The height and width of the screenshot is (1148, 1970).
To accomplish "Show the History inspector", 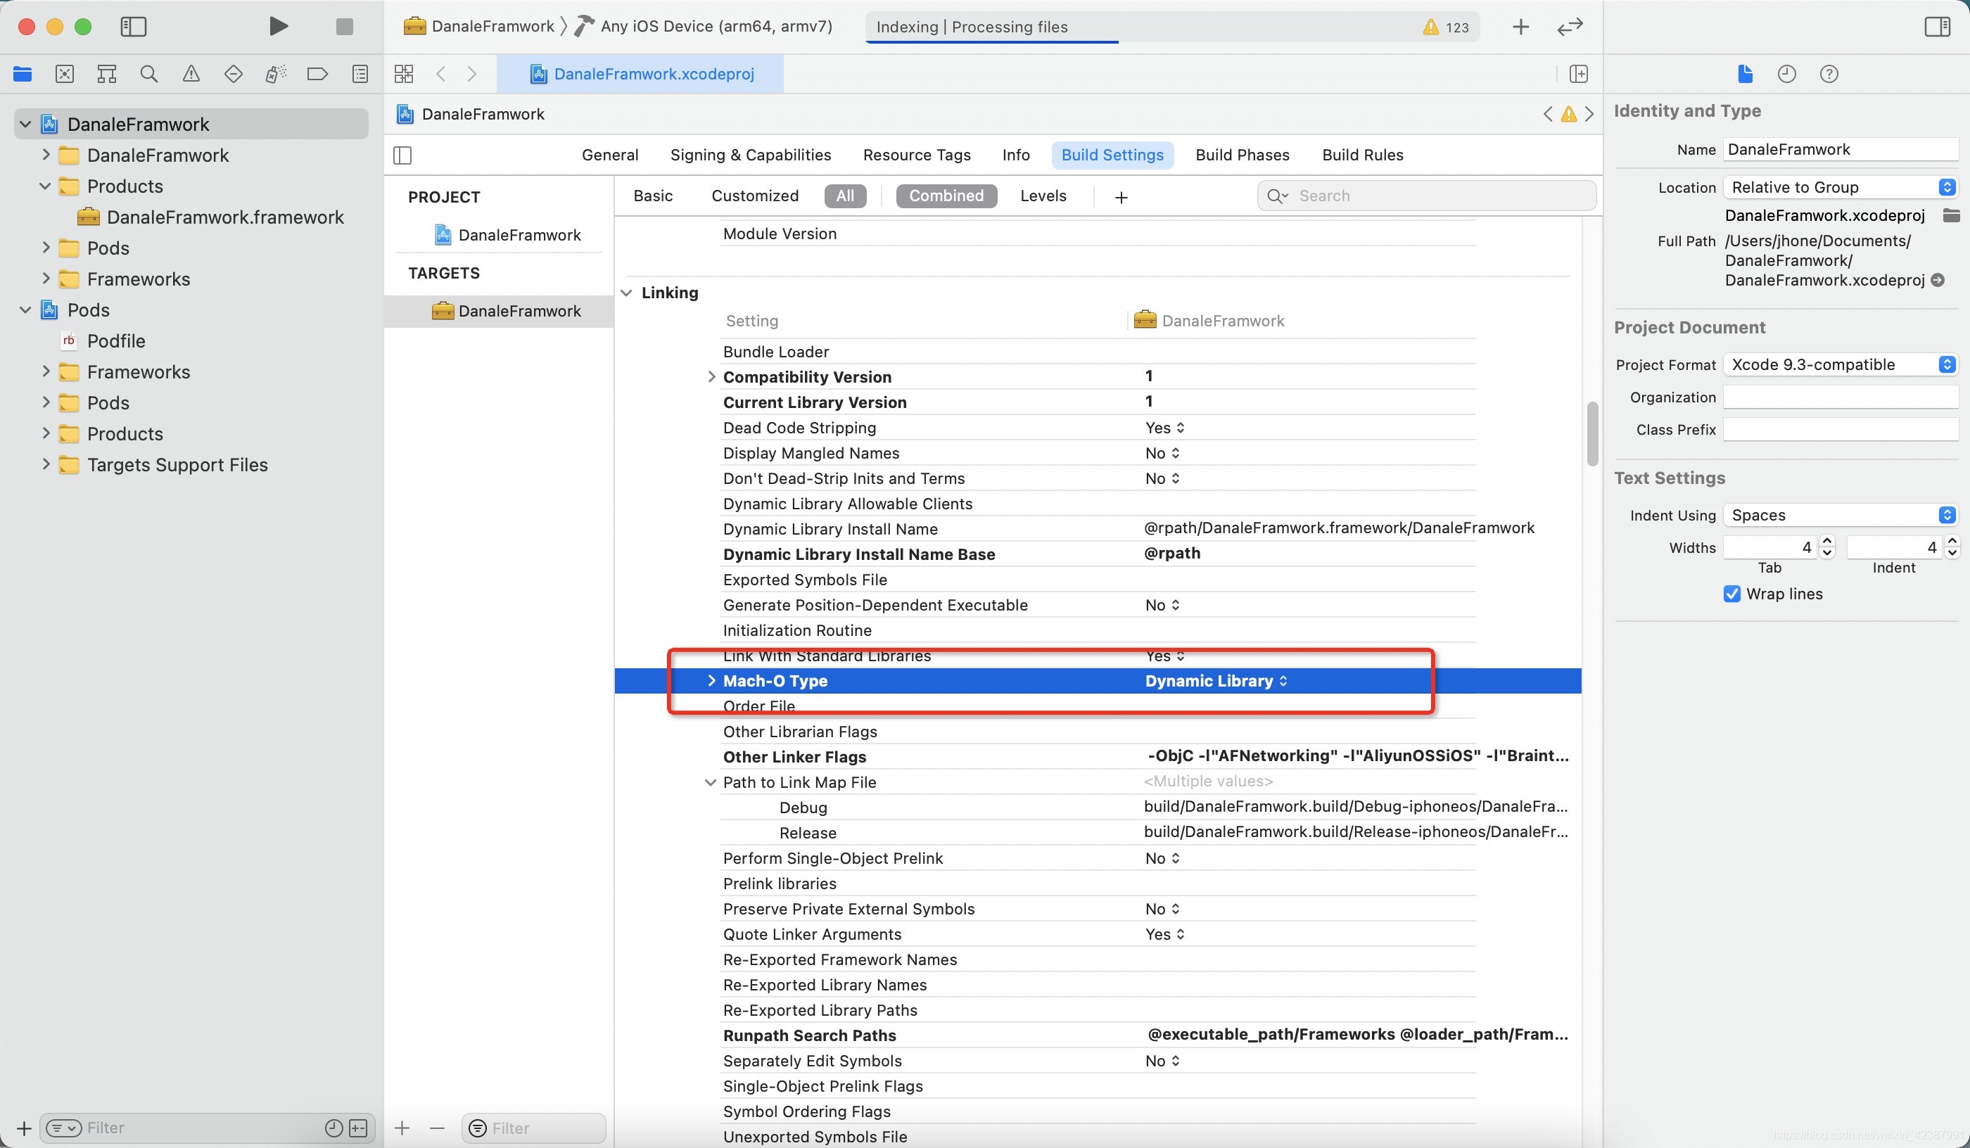I will (x=1786, y=75).
